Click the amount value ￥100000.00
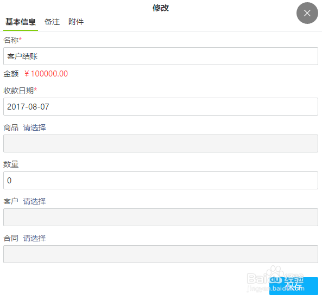 tap(46, 74)
